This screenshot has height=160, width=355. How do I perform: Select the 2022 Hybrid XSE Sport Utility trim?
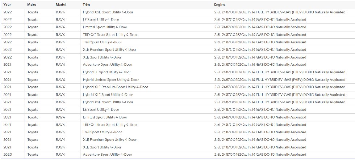[108, 12]
